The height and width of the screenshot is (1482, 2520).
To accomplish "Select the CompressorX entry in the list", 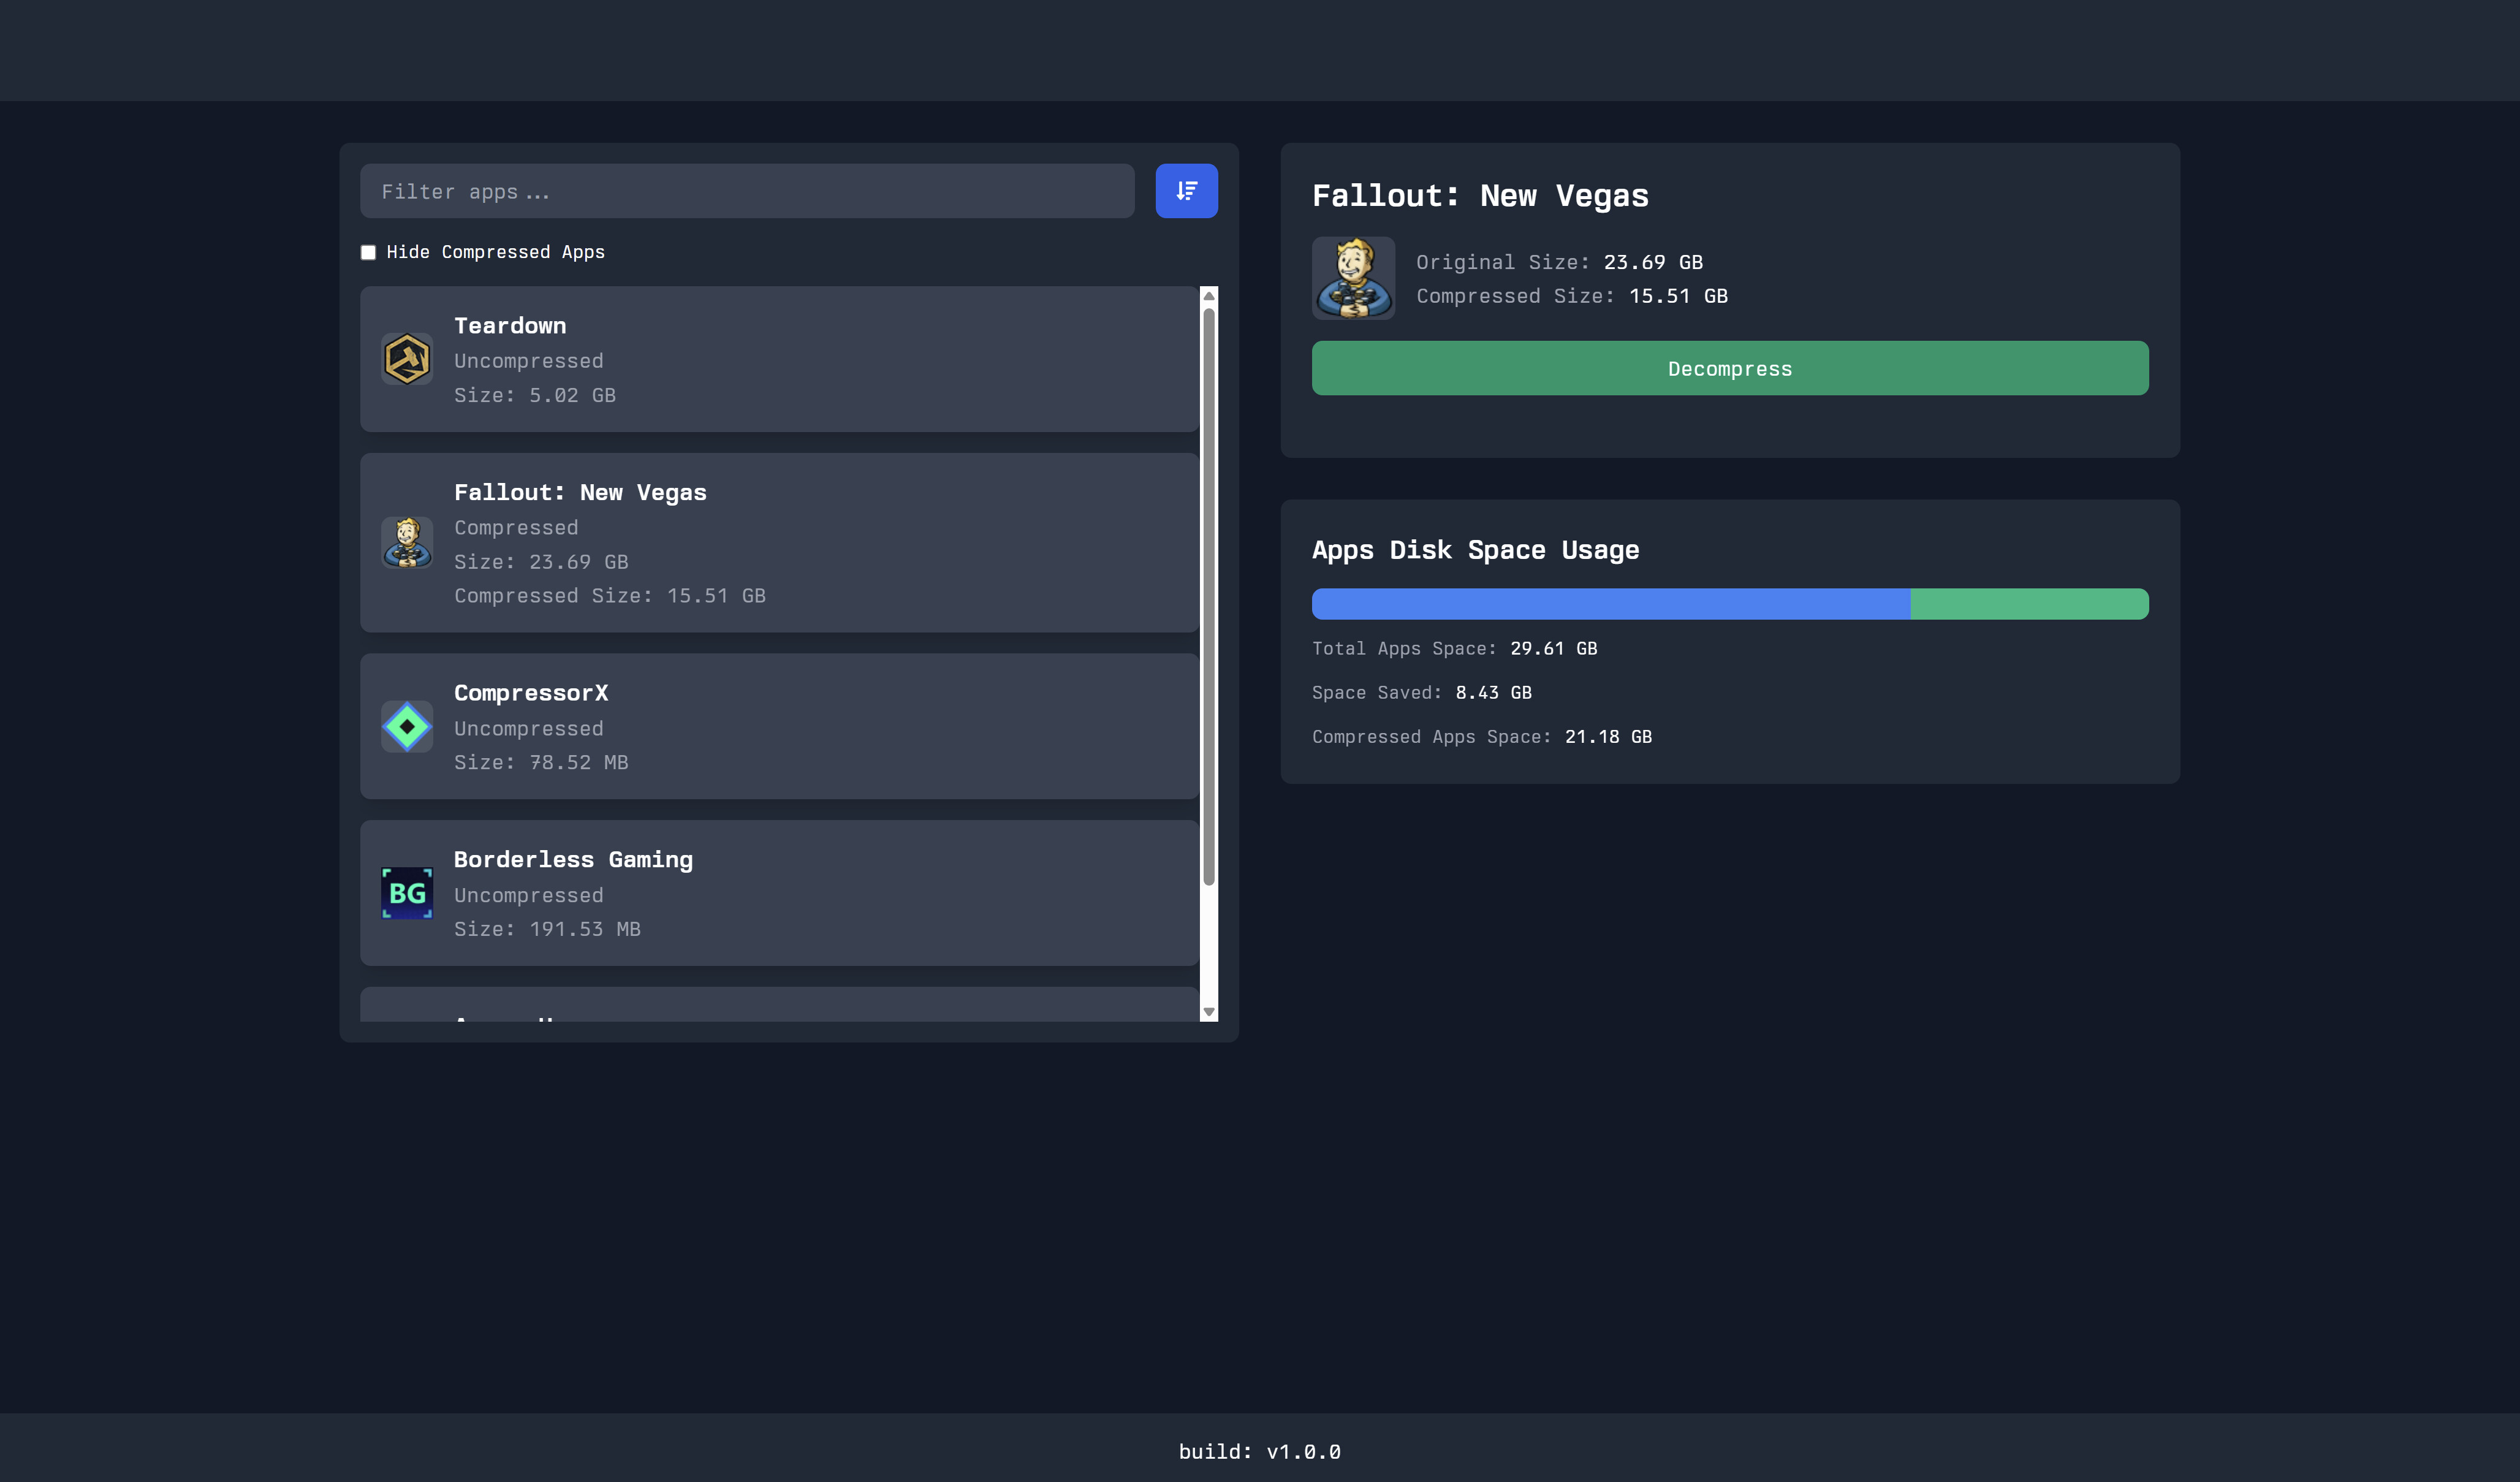I will click(x=780, y=726).
